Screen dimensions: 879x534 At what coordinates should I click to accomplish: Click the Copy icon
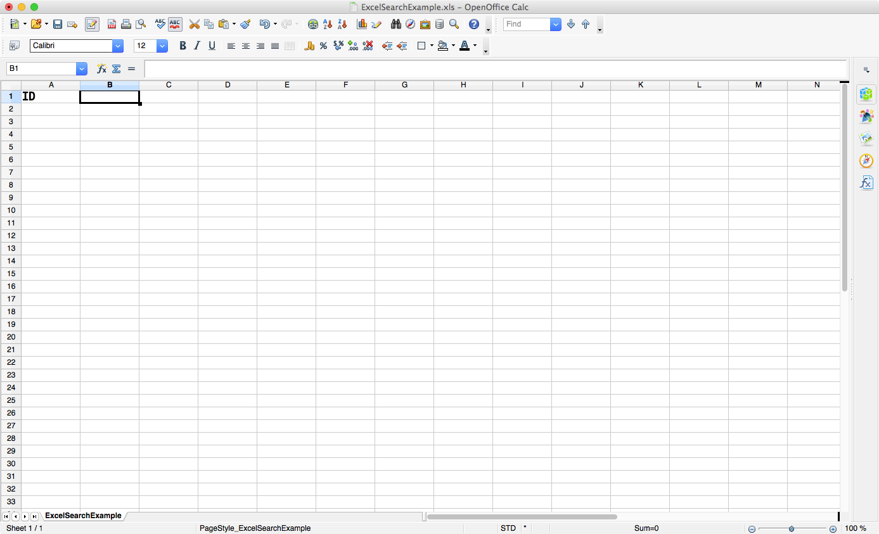pyautogui.click(x=209, y=24)
